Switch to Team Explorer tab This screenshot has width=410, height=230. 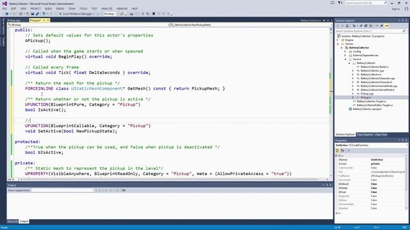coord(365,135)
